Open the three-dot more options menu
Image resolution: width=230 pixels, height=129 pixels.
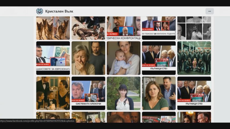click(209, 11)
